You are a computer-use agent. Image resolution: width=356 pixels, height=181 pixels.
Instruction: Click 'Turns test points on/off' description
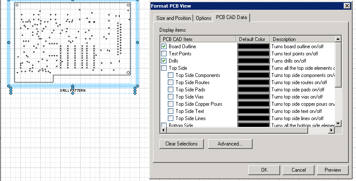click(295, 54)
